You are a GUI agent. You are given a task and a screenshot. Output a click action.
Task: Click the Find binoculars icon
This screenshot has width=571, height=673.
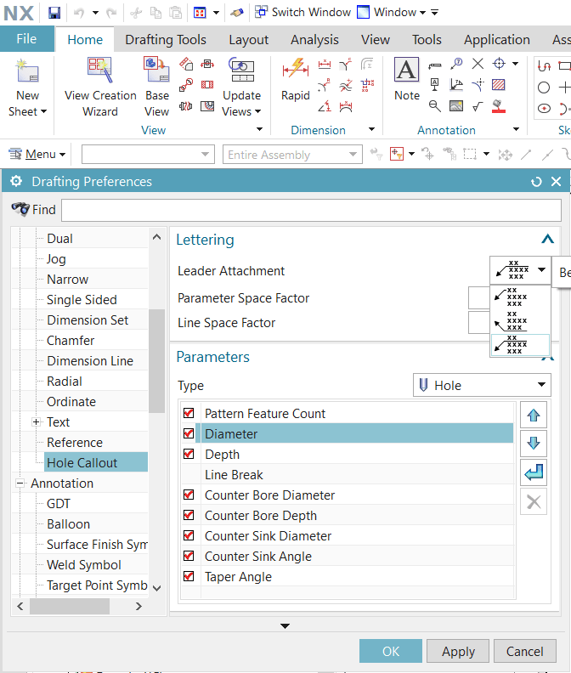coord(20,209)
